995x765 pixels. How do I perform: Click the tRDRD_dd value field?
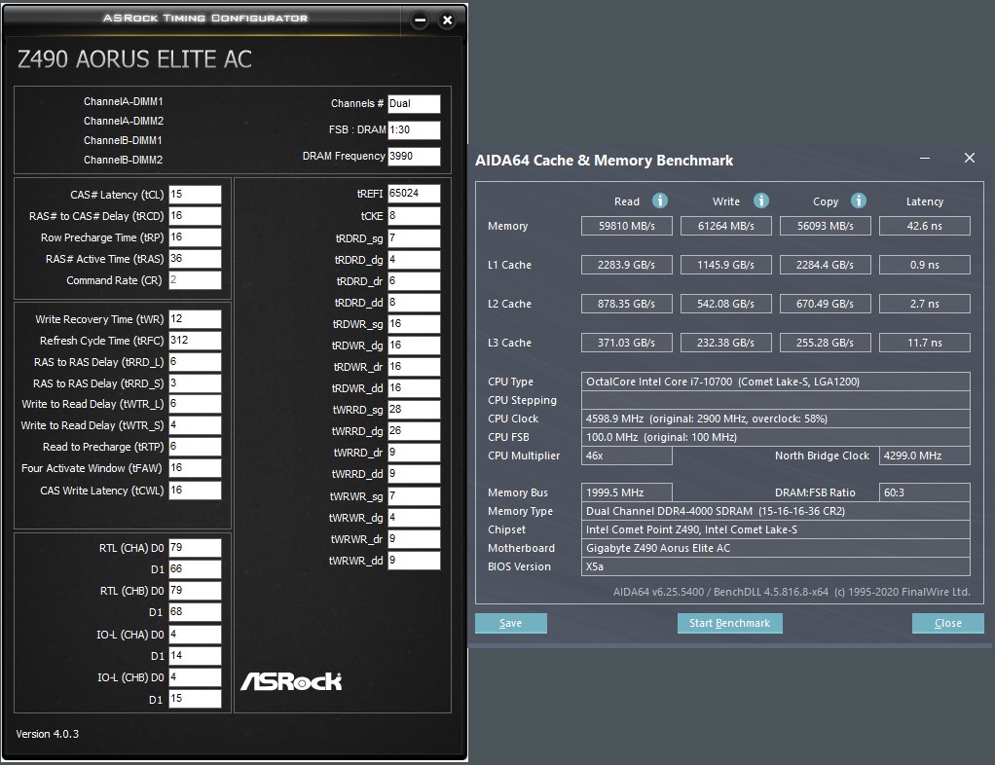coord(414,303)
